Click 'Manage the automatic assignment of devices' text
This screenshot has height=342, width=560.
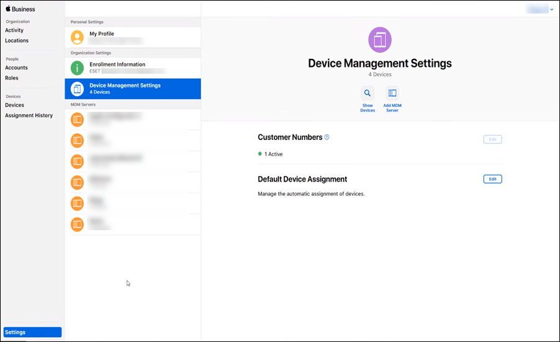[311, 194]
